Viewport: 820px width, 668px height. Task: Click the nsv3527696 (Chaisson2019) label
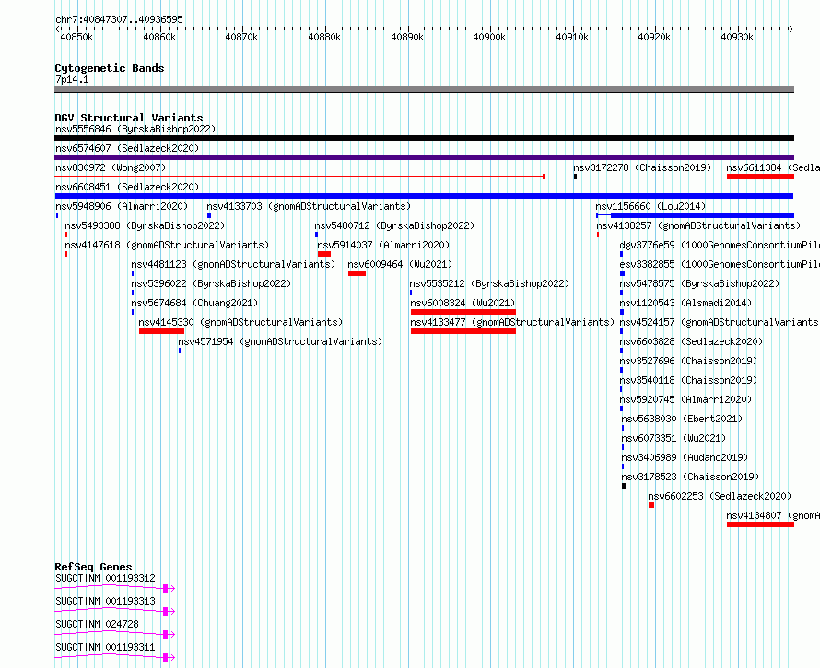tap(689, 361)
